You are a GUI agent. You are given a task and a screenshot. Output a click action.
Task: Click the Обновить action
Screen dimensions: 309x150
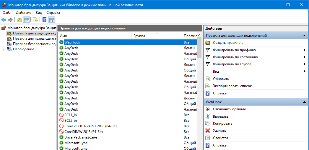coord(221,79)
